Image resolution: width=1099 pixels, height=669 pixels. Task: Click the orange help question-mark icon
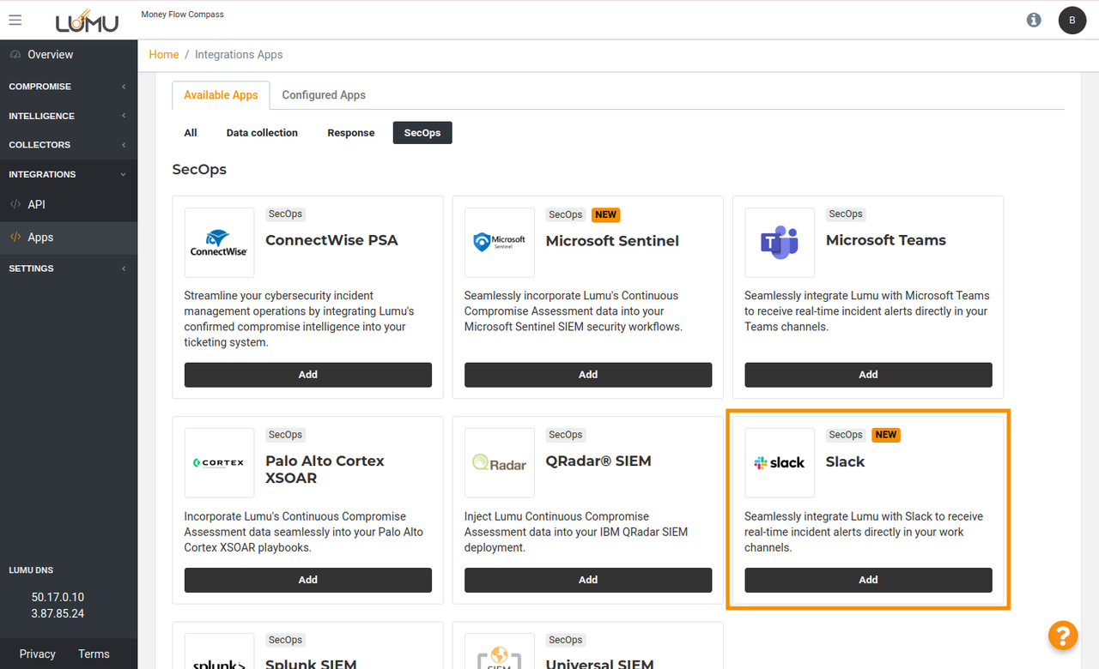pos(1062,636)
